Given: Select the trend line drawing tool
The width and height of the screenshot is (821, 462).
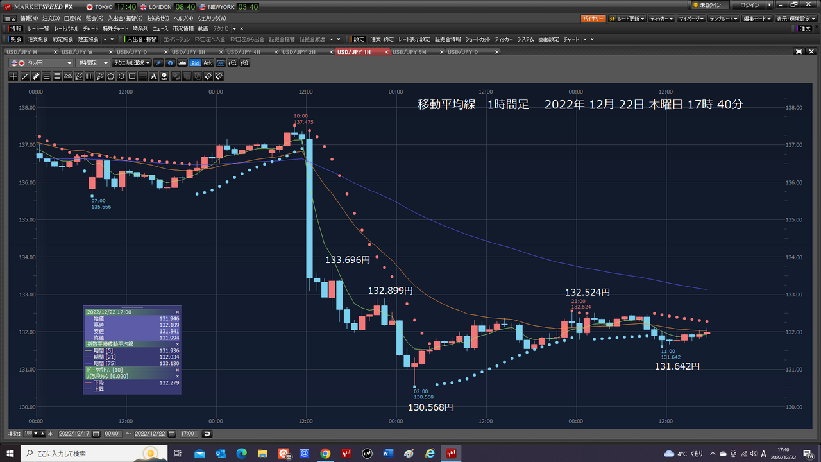Looking at the screenshot, I should pyautogui.click(x=25, y=76).
